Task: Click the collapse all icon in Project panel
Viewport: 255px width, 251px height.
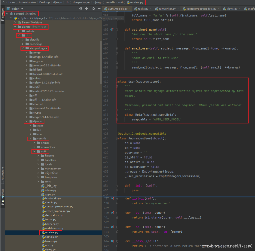Action: (x=87, y=9)
